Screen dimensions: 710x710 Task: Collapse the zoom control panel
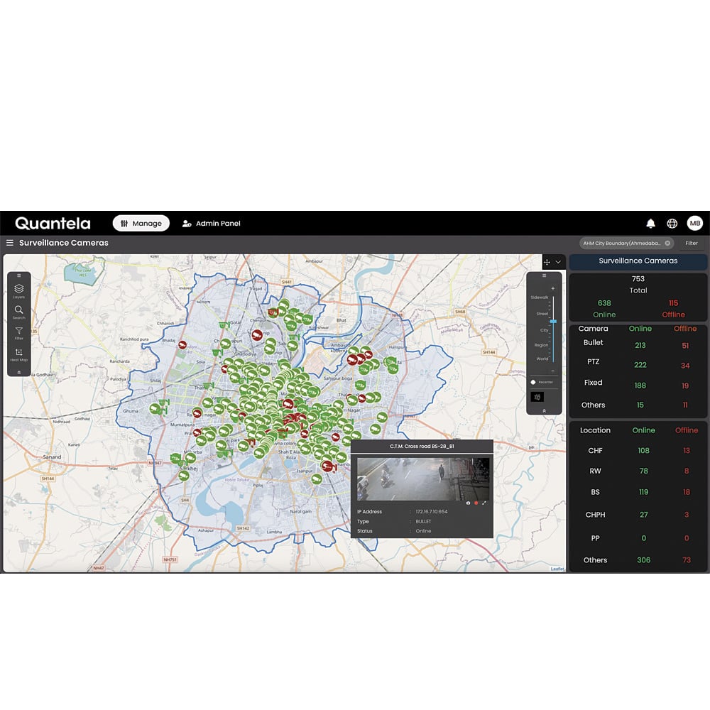(x=545, y=410)
